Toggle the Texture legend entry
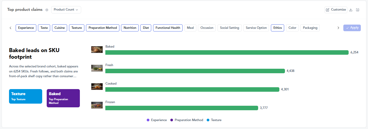 214,120
